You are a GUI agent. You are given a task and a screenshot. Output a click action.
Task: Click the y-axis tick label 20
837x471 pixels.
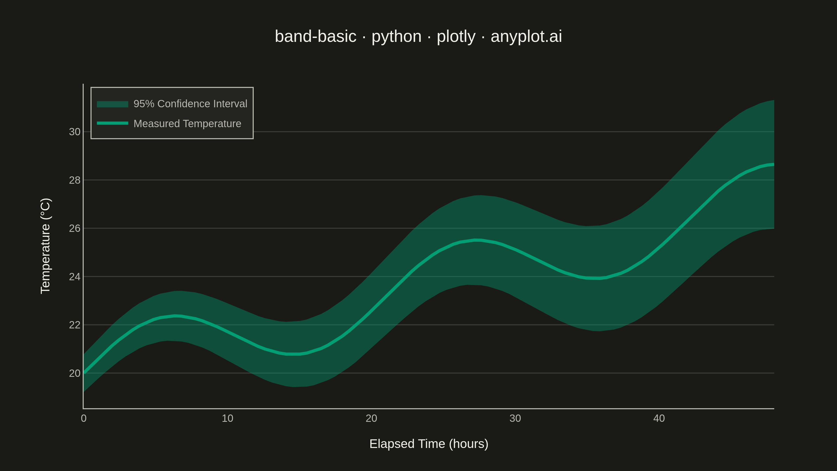(74, 373)
